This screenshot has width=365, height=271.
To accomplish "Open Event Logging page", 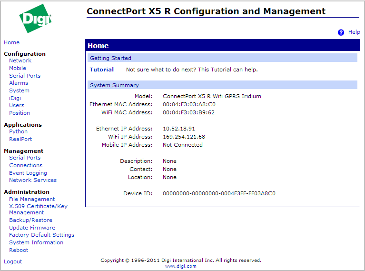I will click(28, 173).
